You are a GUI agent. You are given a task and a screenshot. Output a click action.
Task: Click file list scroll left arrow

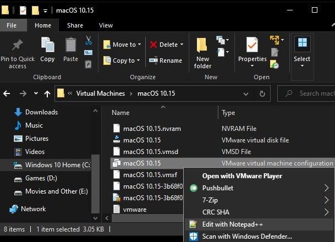(107, 218)
